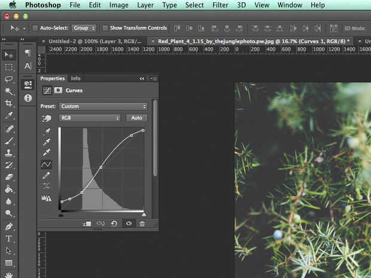Open the Layer menu
The height and width of the screenshot is (278, 371).
(x=145, y=5)
